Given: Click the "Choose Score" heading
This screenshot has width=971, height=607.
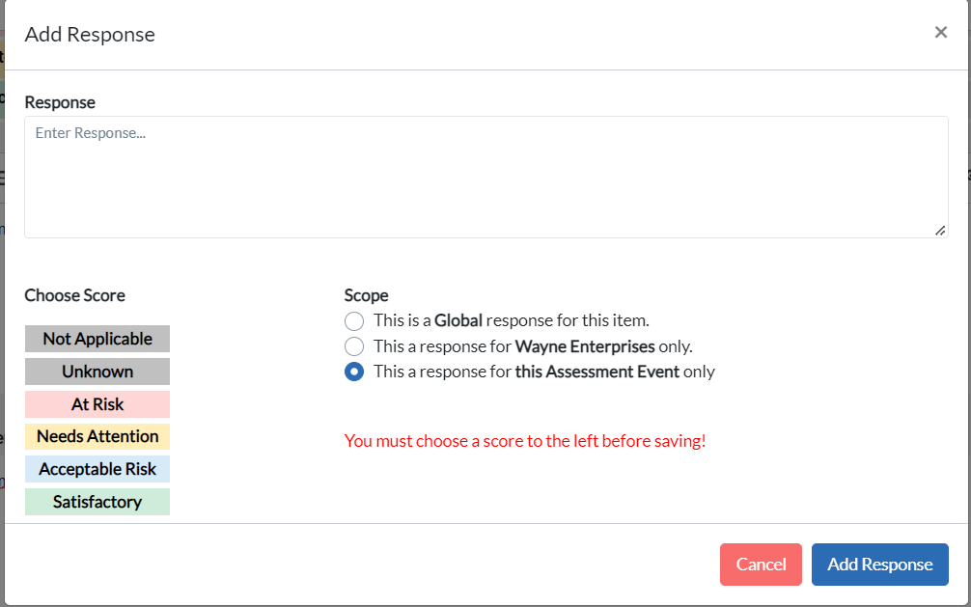Looking at the screenshot, I should tap(74, 295).
